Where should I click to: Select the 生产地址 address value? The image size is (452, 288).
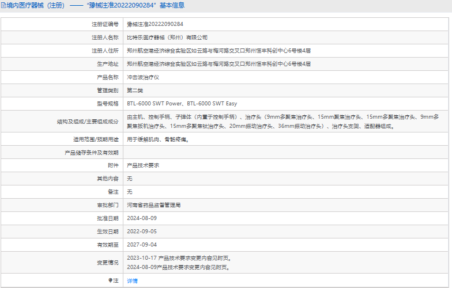[x=219, y=64]
